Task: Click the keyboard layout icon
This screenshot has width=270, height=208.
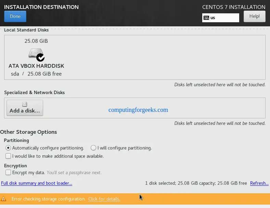Action: pyautogui.click(x=206, y=18)
